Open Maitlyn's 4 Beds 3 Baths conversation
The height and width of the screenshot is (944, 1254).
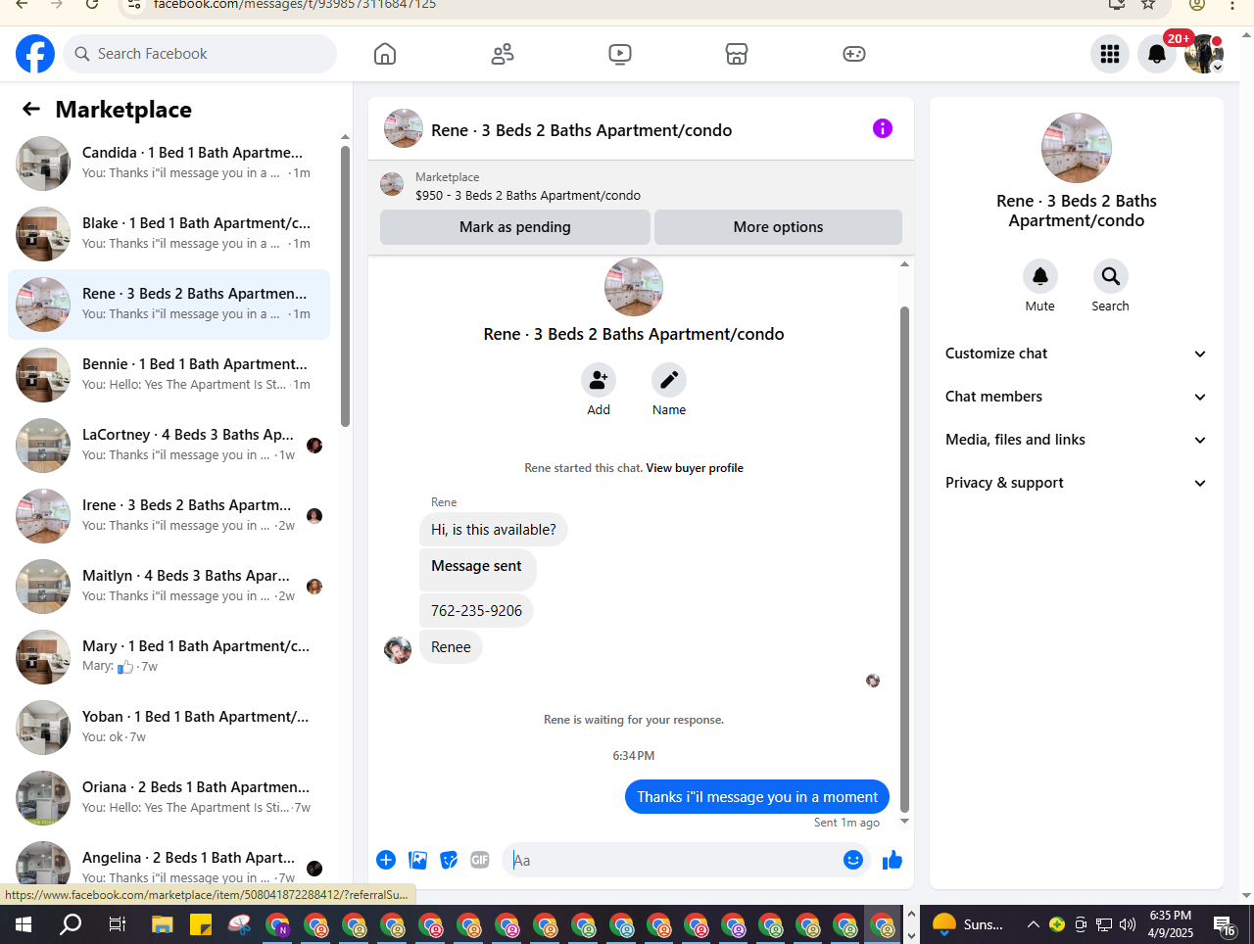coord(169,587)
